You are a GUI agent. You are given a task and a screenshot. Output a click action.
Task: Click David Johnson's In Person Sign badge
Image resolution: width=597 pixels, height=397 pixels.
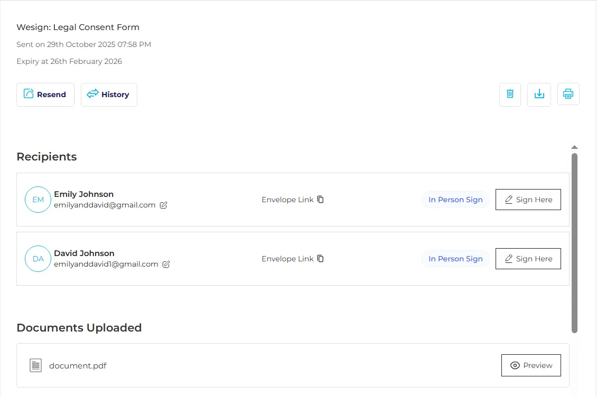455,259
